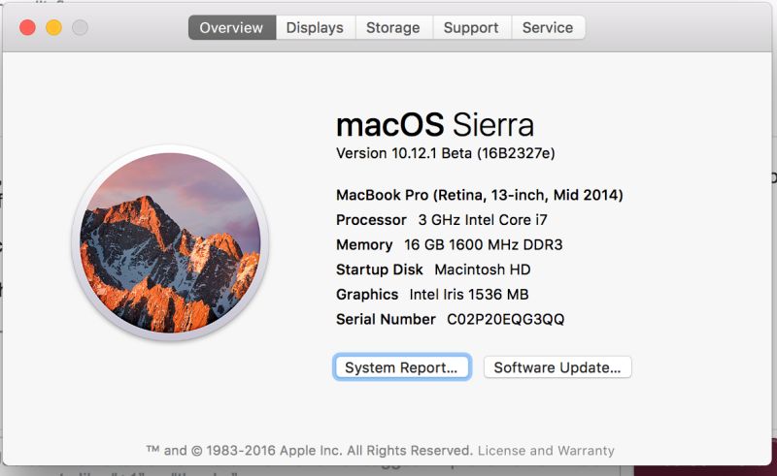Open the Storage tab
Image resolution: width=777 pixels, height=476 pixels.
pyautogui.click(x=393, y=28)
